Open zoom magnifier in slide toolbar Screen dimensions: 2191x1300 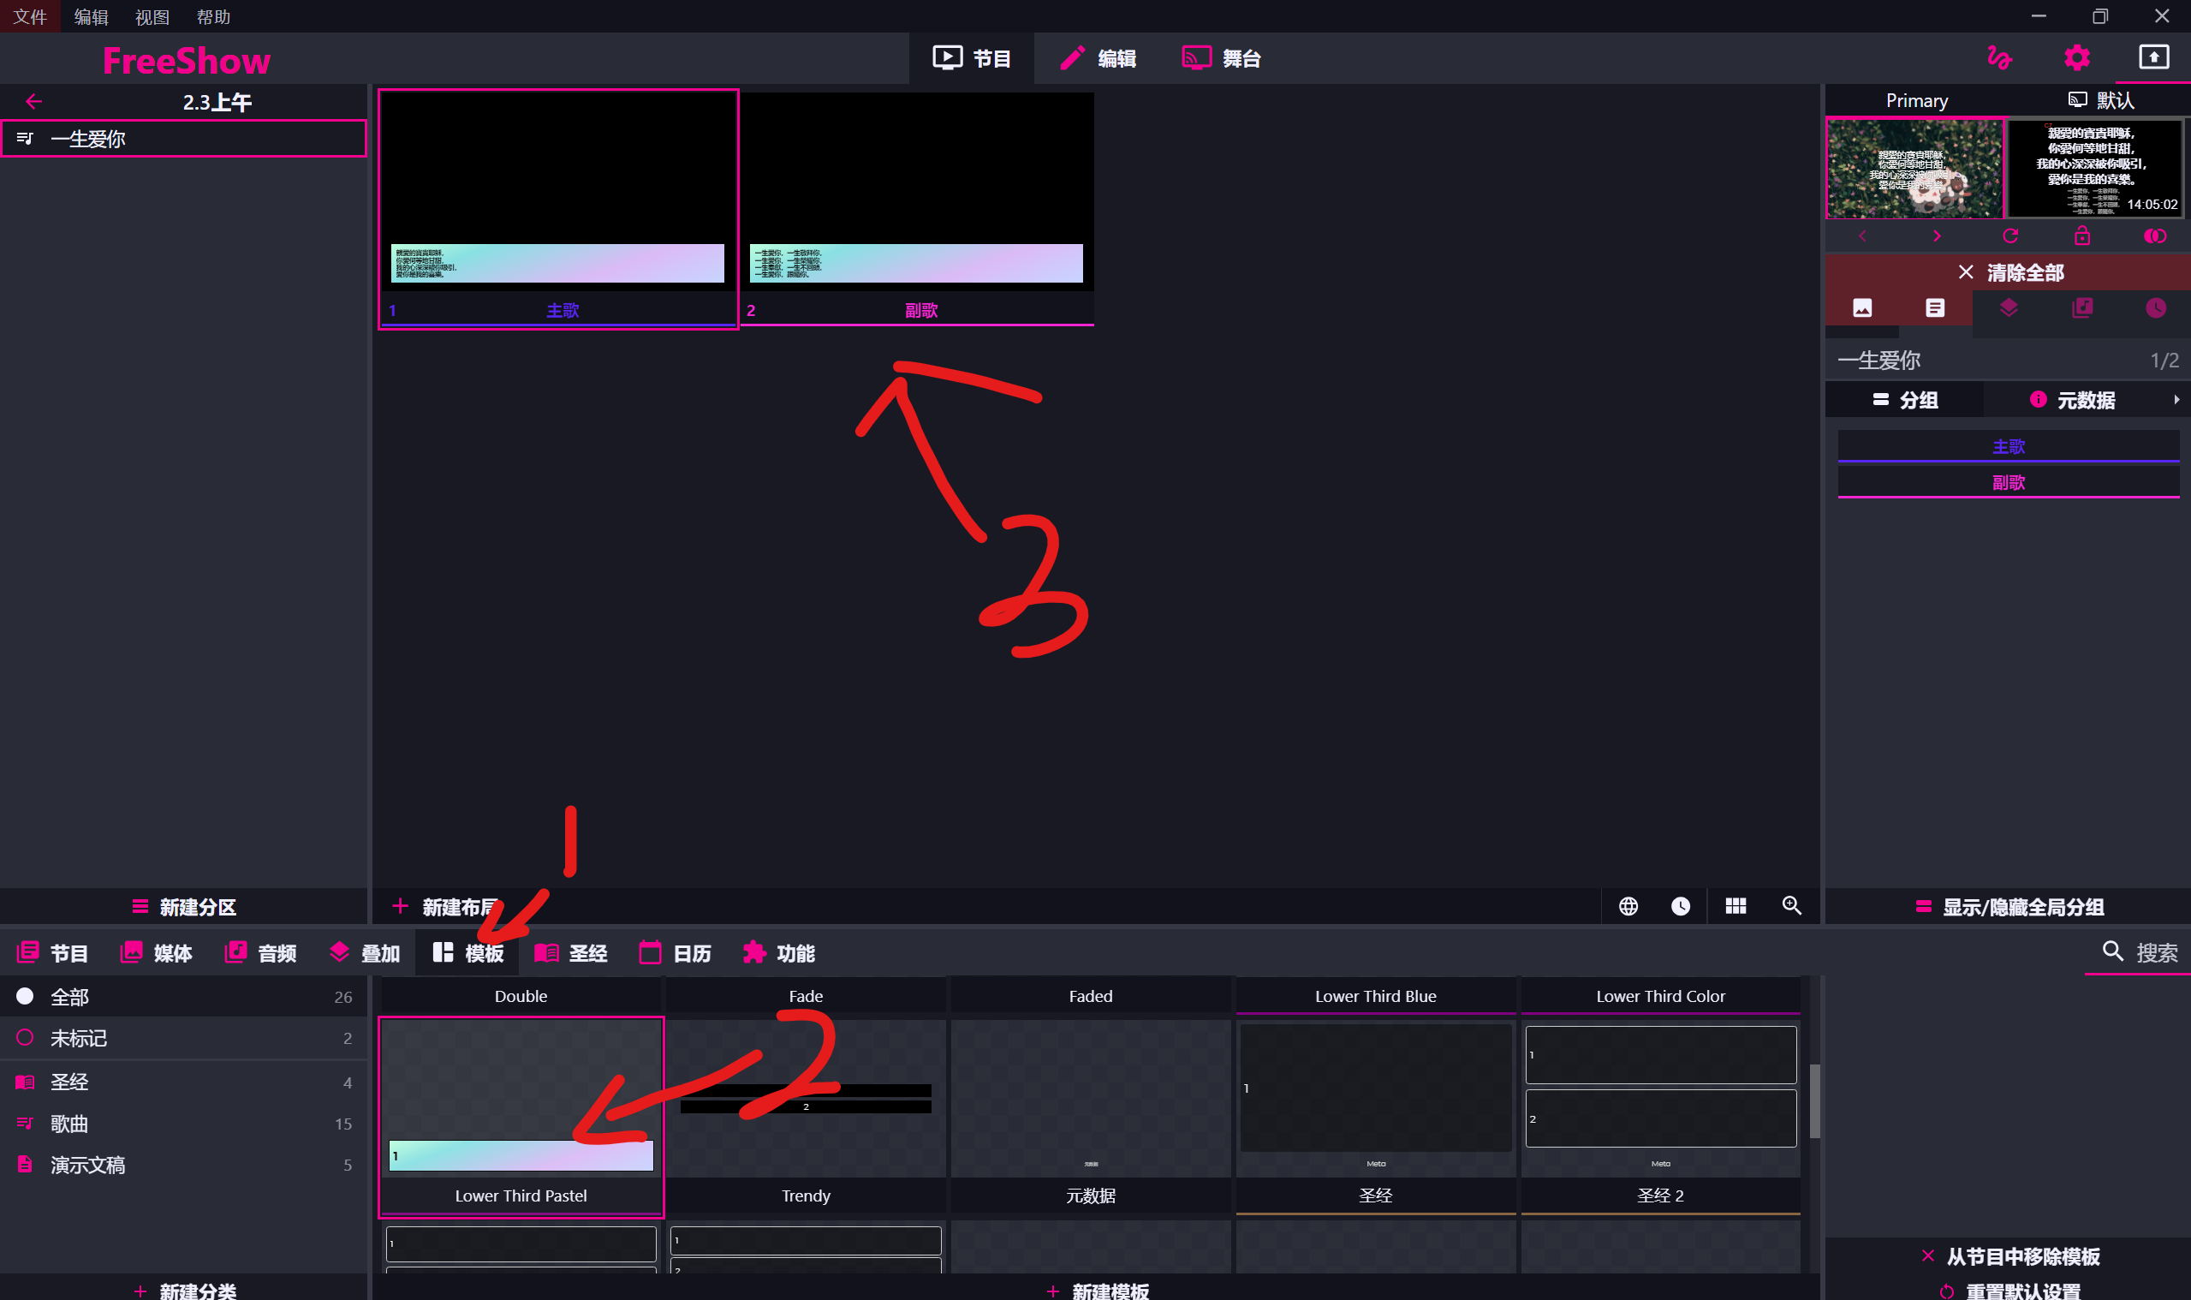pos(1792,906)
